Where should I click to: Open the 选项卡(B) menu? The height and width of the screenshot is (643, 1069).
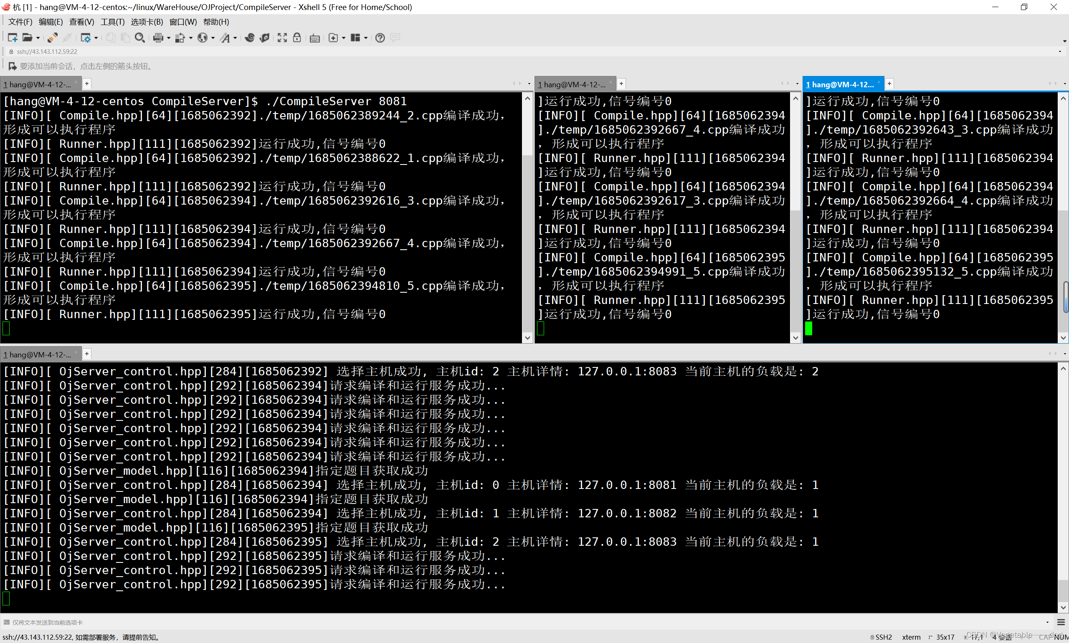click(x=147, y=22)
